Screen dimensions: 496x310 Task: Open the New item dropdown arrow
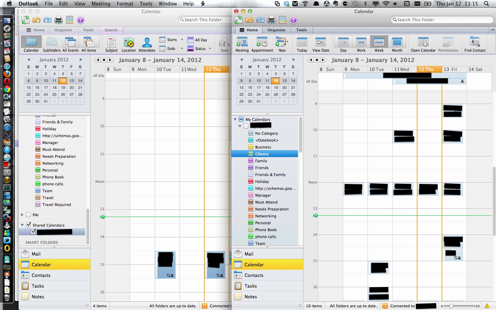[287, 42]
